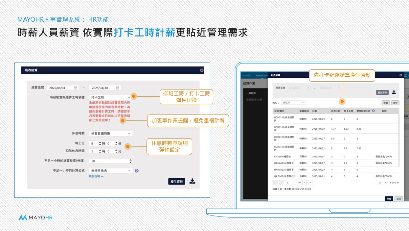Go to next page with single-right arrow

point(304,182)
